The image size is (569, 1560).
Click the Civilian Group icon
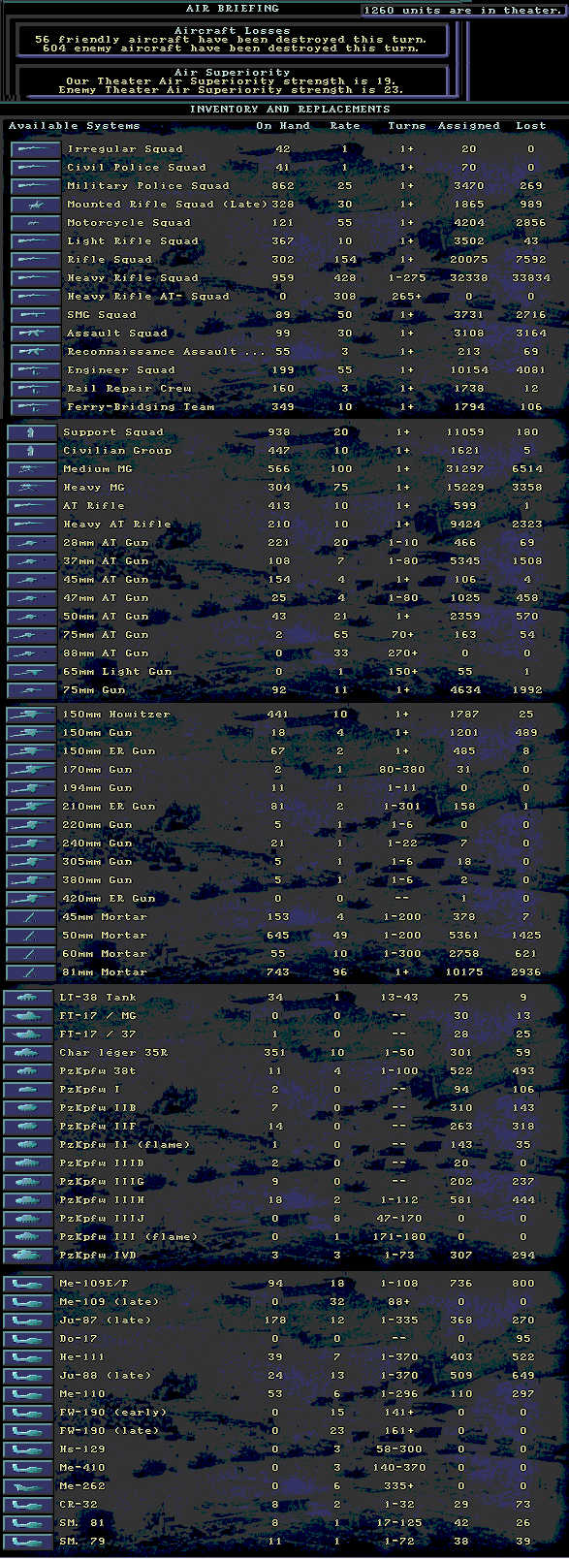point(31,451)
